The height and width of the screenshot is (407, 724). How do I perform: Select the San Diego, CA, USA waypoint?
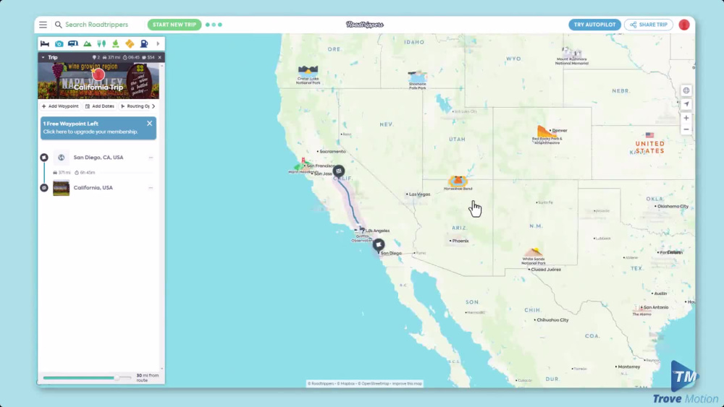98,157
